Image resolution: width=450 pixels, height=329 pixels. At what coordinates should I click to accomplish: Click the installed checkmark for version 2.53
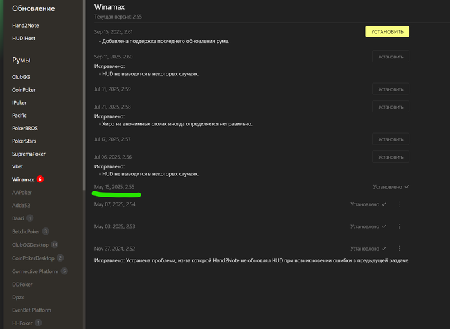coord(384,226)
